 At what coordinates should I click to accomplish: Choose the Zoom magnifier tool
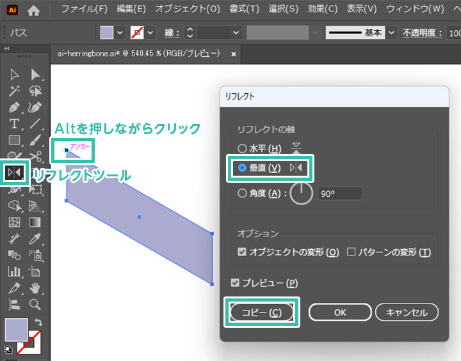35,304
